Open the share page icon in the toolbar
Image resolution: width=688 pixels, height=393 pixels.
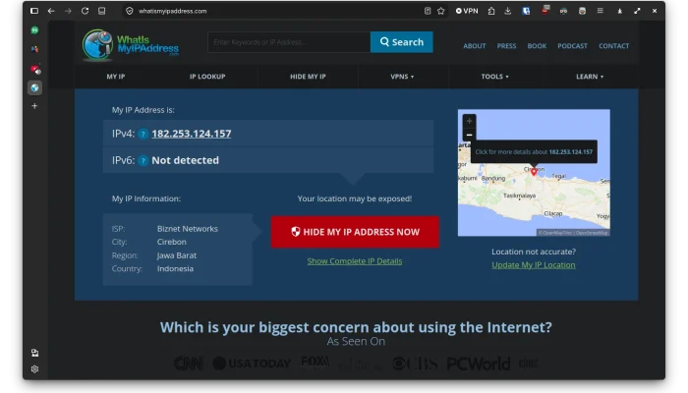[x=491, y=11]
